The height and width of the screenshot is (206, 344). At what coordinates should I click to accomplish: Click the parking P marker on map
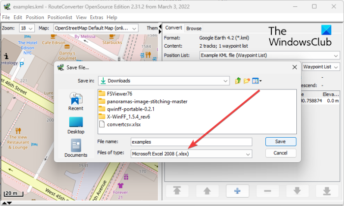pos(22,64)
